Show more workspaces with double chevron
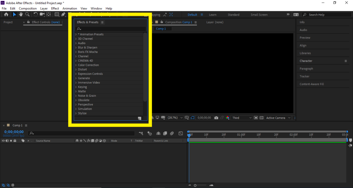Image resolution: width=353 pixels, height=188 pixels. click(288, 14)
